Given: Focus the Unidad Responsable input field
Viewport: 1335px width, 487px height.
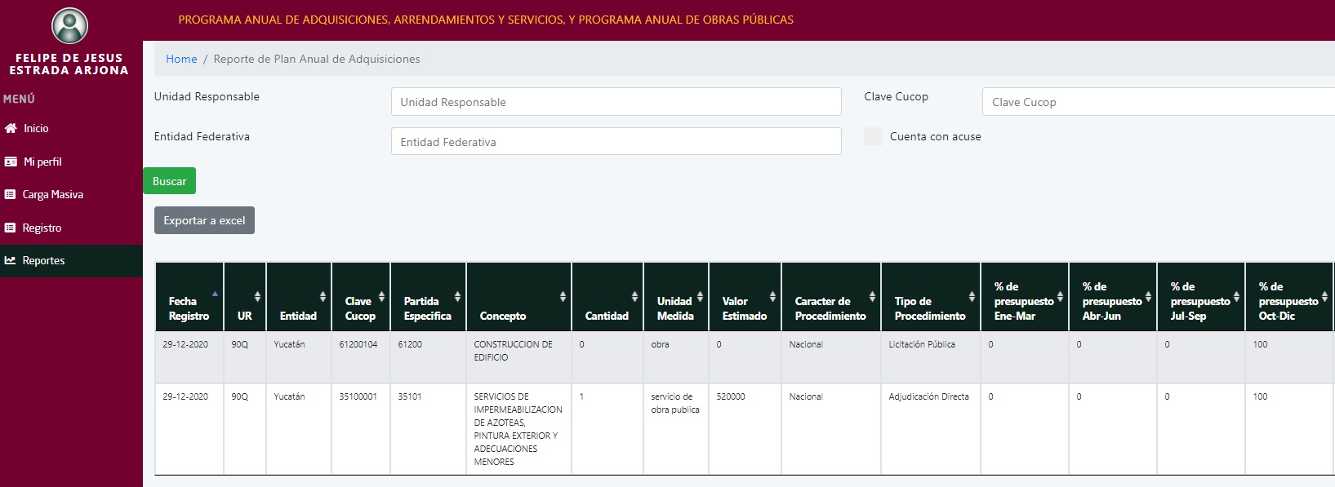Looking at the screenshot, I should pos(616,102).
